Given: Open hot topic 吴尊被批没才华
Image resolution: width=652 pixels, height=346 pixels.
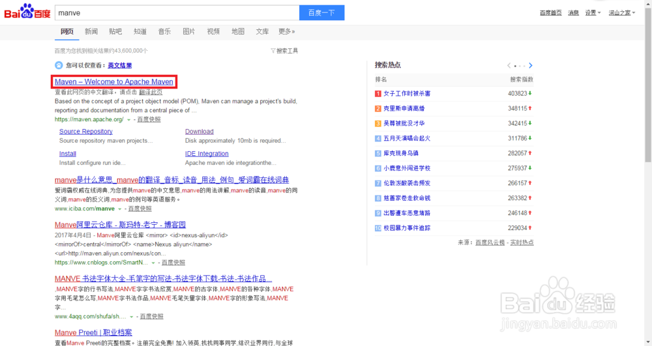Looking at the screenshot, I should [404, 123].
